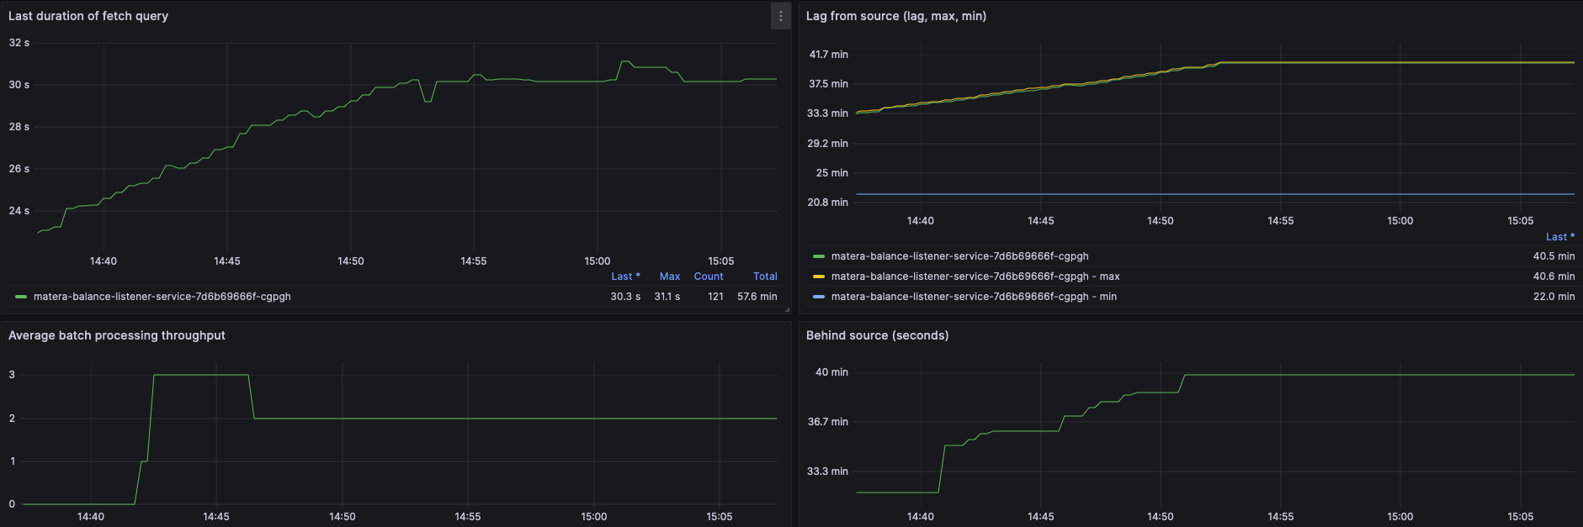Click the '32 s' y-axis label
Screen dimensions: 1583x527
point(19,43)
